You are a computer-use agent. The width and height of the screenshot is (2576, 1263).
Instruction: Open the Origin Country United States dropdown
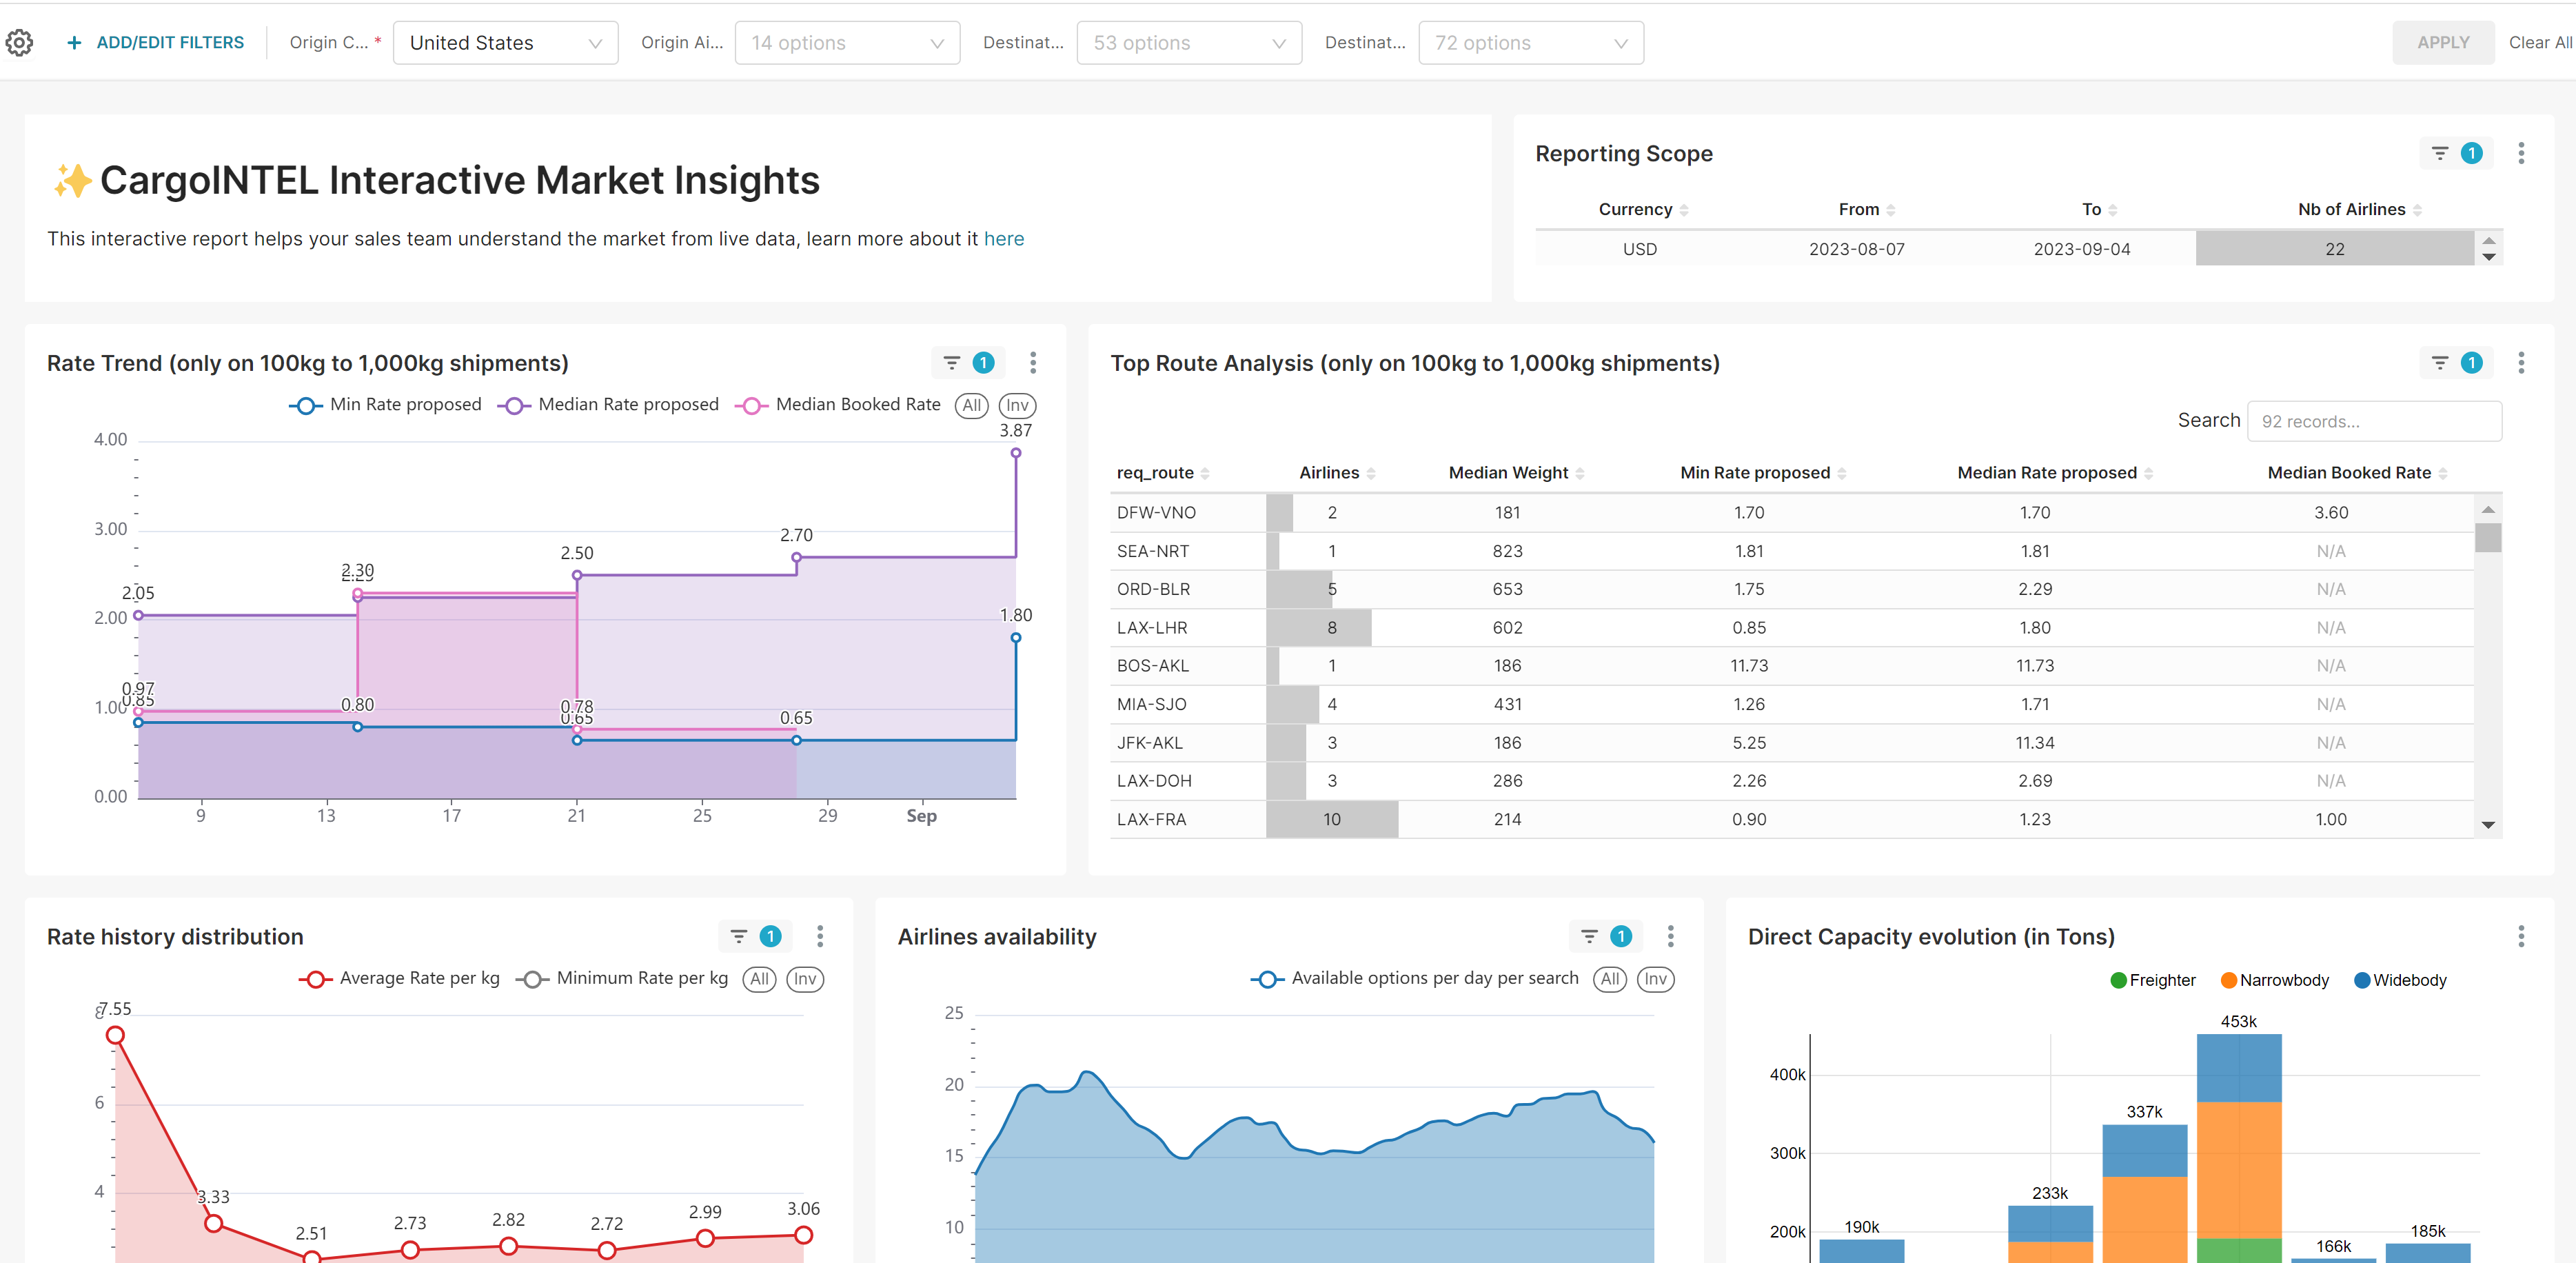pyautogui.click(x=505, y=43)
